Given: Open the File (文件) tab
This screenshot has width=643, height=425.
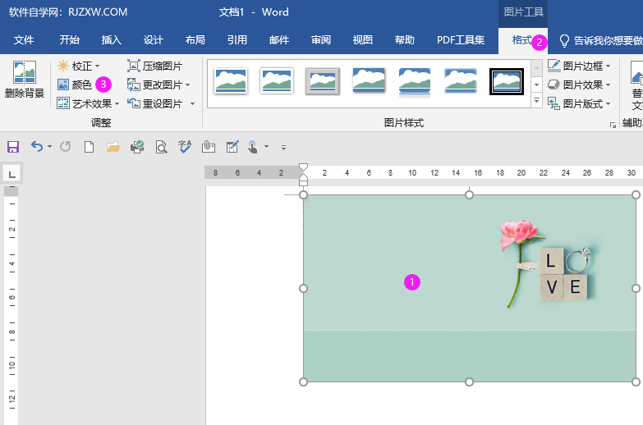Looking at the screenshot, I should click(x=24, y=40).
